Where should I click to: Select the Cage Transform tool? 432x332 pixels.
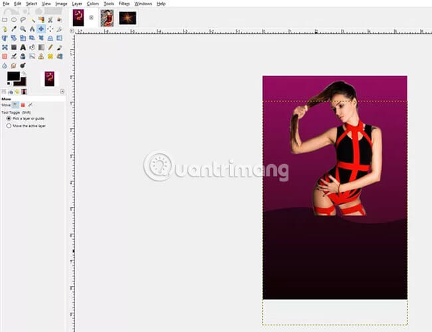5,47
